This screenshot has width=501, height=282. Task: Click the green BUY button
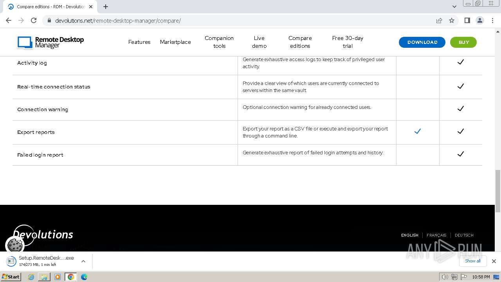463,42
